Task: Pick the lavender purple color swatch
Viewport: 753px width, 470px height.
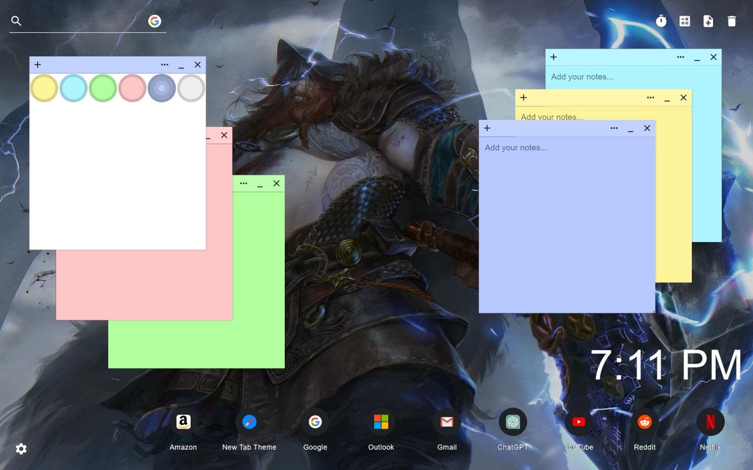Action: [x=162, y=88]
